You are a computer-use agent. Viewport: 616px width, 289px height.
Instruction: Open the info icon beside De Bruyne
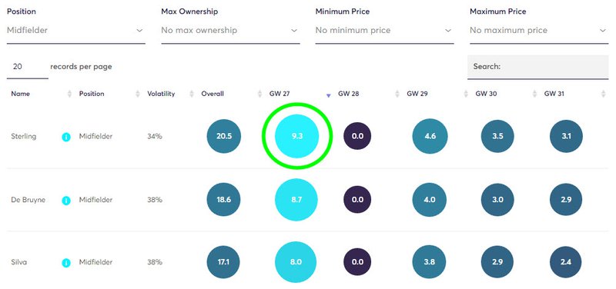pos(66,201)
